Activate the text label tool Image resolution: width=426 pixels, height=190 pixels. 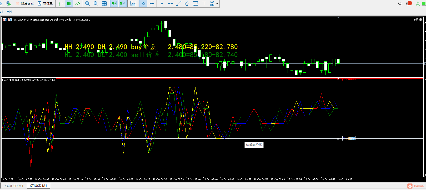coord(204,4)
